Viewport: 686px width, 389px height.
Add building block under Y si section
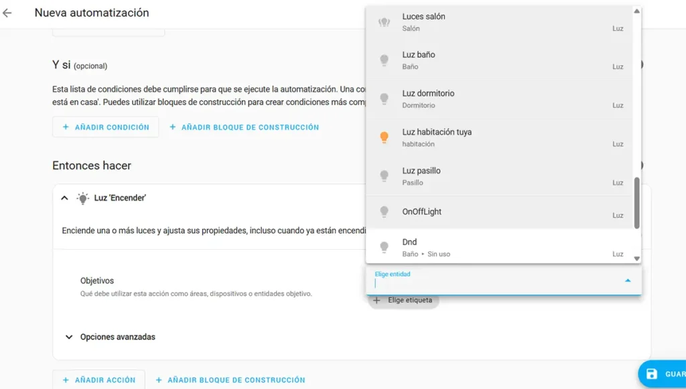(x=244, y=127)
